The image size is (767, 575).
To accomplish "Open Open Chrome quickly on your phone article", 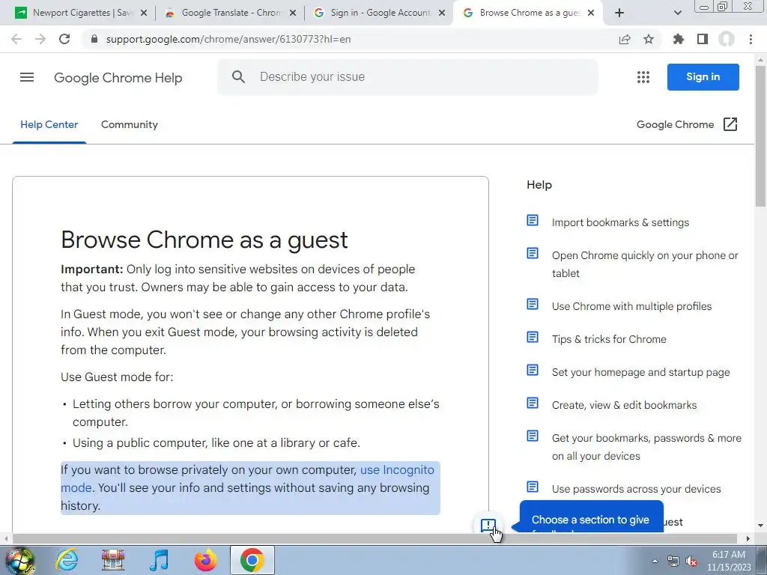I will pyautogui.click(x=645, y=264).
